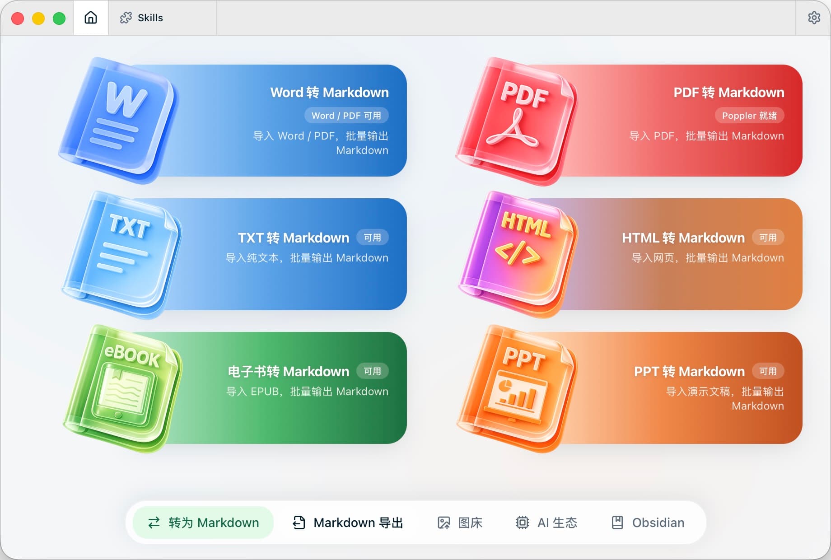Click text 导入纯文本，批量输出 Markdown
831x560 pixels.
coord(307,258)
